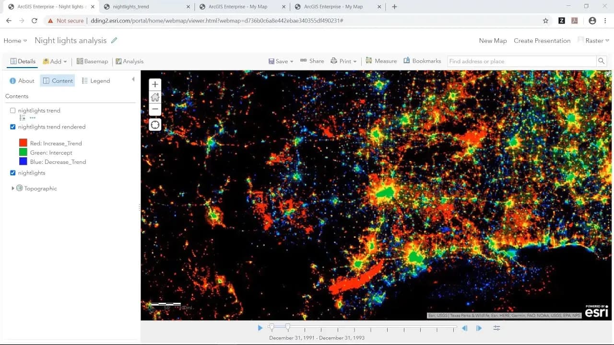614x345 pixels.
Task: Zoom in on the map
Action: pos(155,84)
